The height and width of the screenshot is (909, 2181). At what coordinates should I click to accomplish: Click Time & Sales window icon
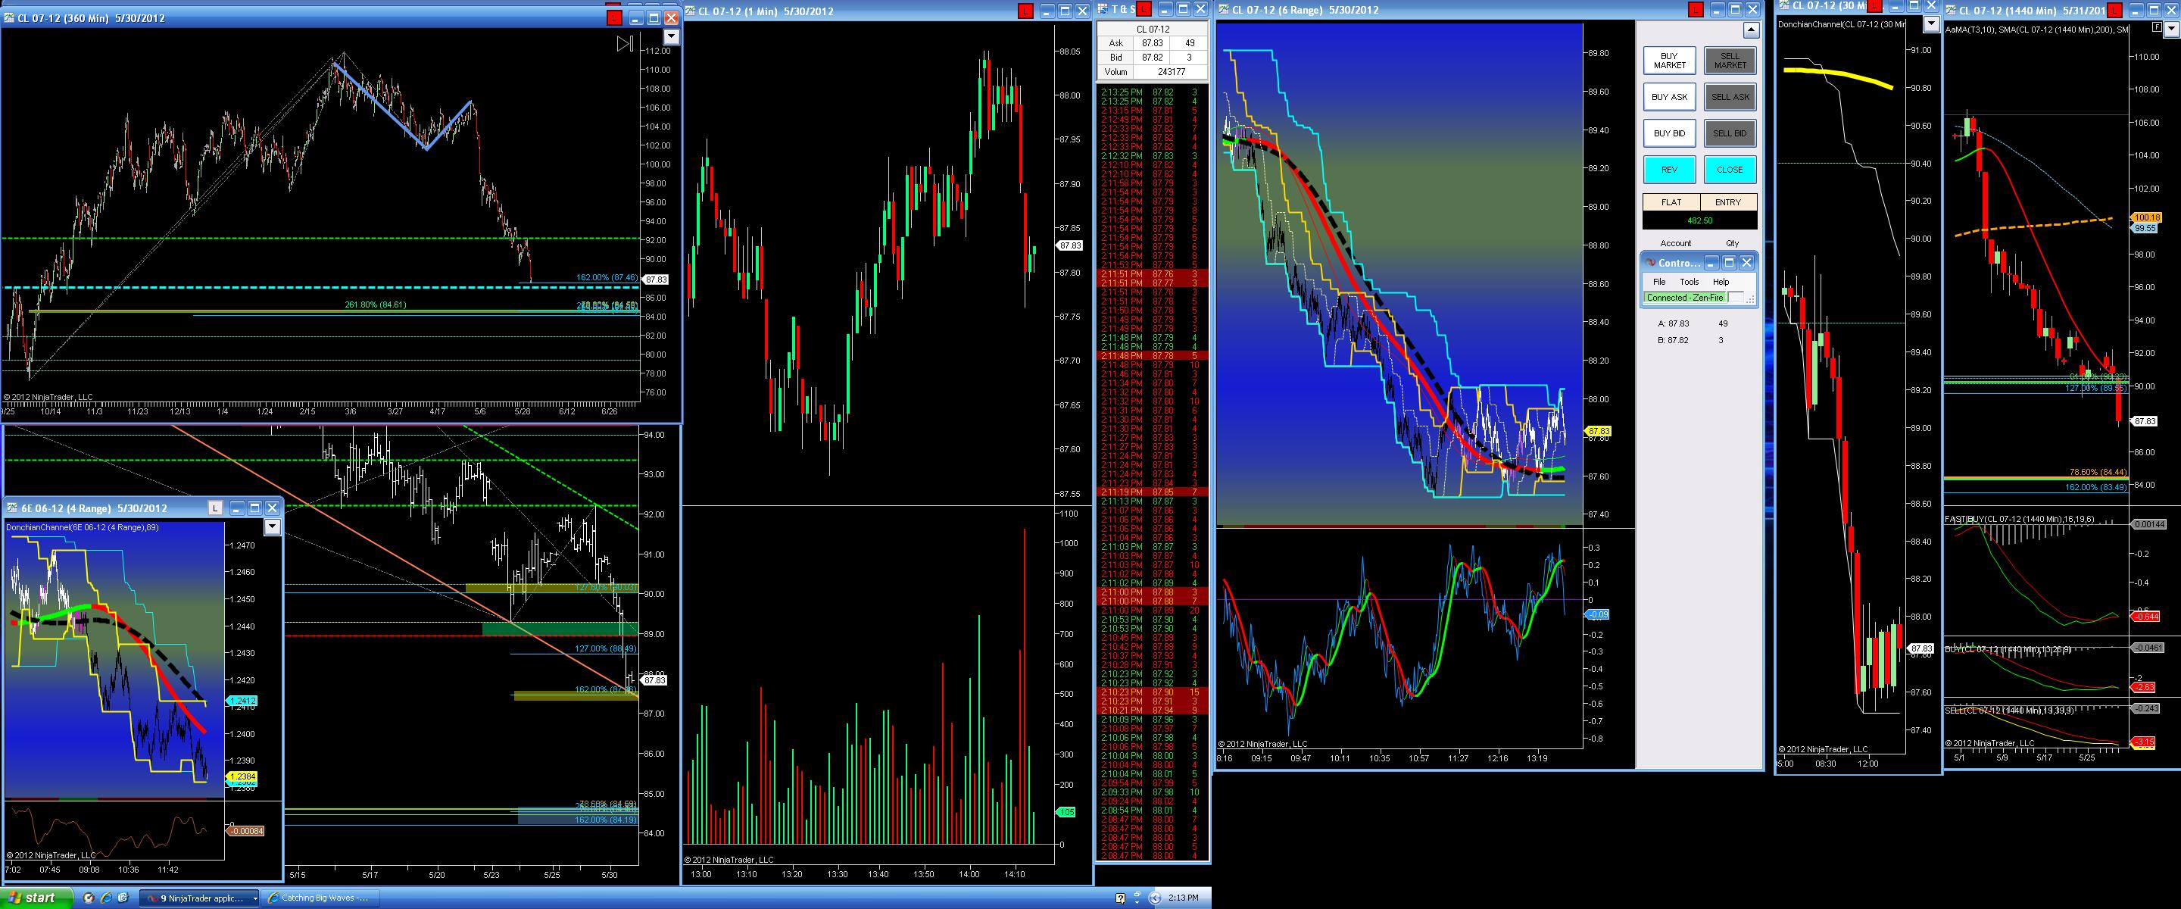[1103, 9]
